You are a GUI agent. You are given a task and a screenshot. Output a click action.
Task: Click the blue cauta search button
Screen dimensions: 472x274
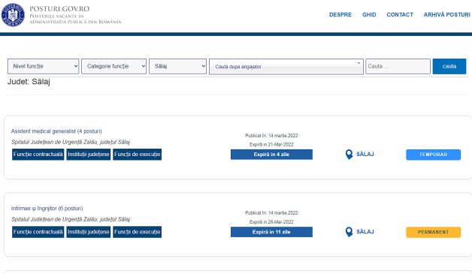[449, 66]
